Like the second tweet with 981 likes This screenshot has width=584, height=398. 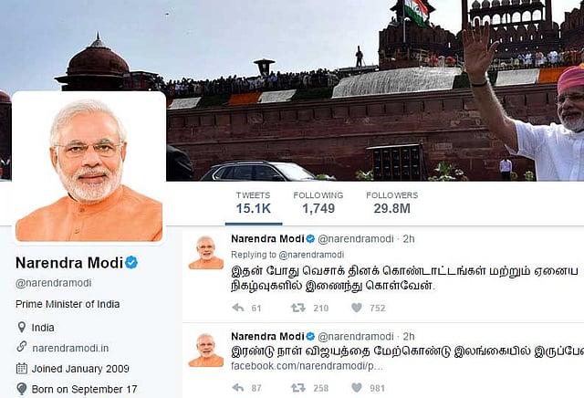click(x=357, y=388)
